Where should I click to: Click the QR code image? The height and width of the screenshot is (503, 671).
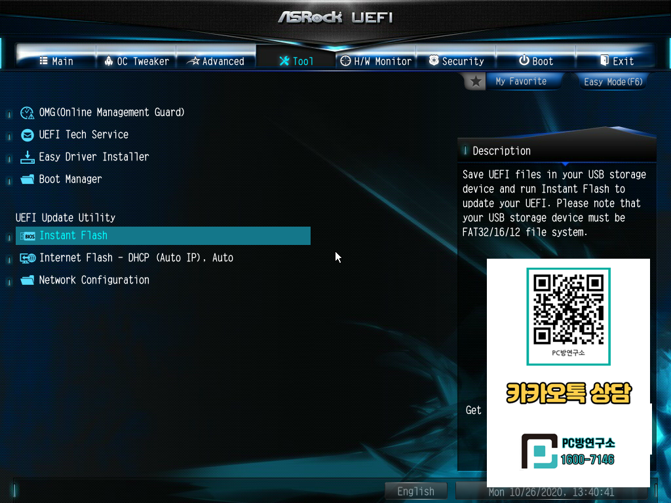568,310
